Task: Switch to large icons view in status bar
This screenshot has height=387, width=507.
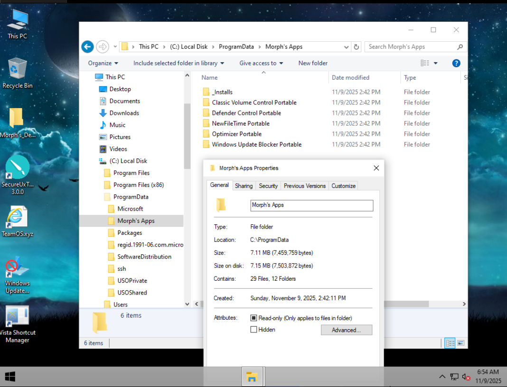Action: [x=460, y=343]
